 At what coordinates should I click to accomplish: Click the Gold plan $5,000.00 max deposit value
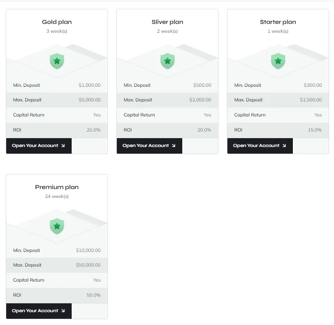click(89, 100)
